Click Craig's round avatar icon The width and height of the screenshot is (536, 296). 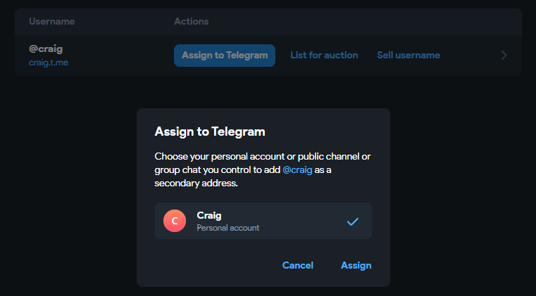point(175,221)
